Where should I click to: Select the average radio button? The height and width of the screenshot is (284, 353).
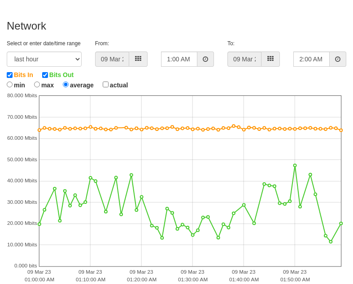click(x=65, y=85)
